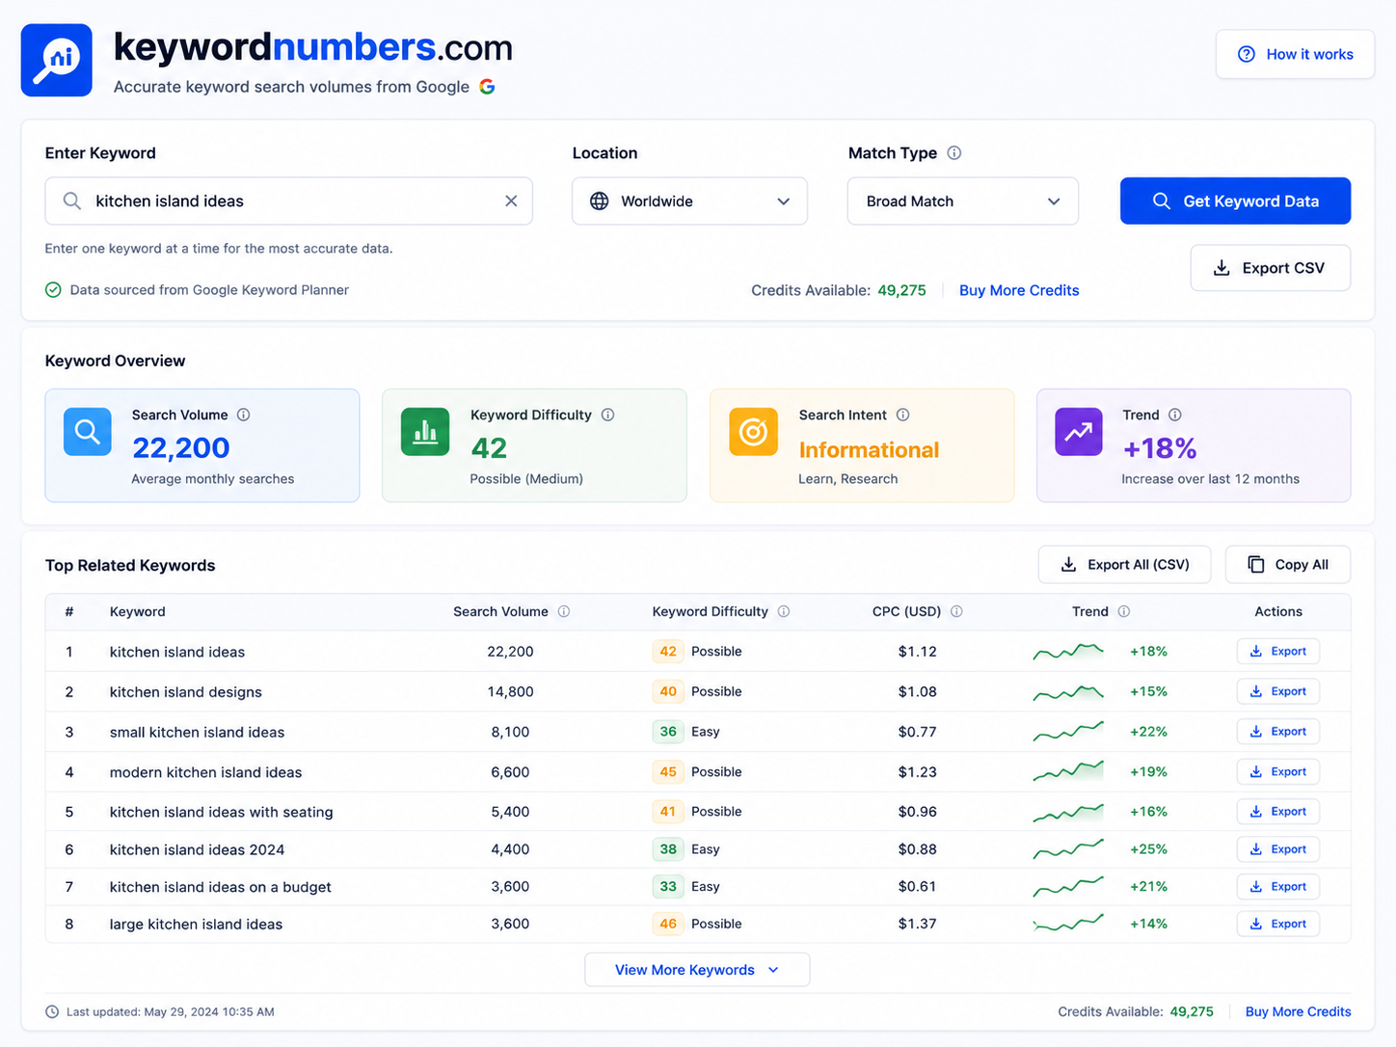Expand View More Keywords

click(697, 970)
